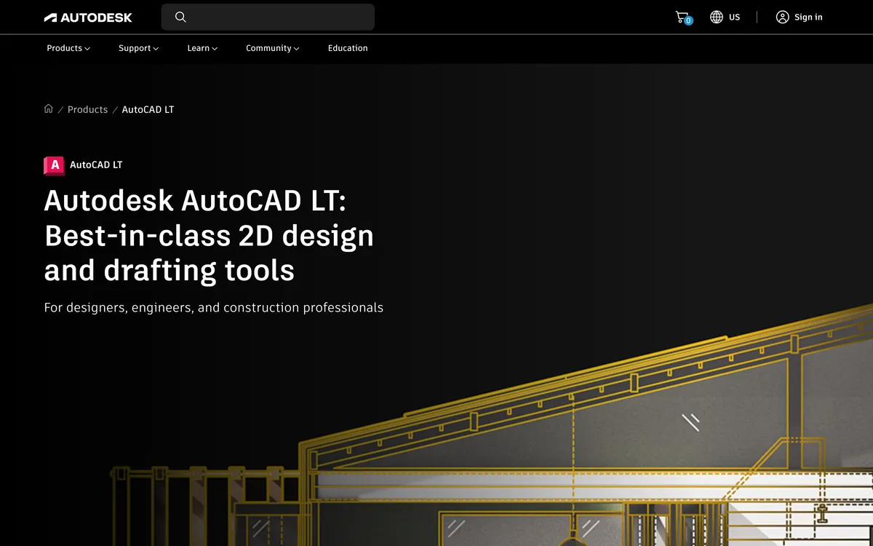The image size is (873, 546).
Task: Open the shopping cart
Action: point(682,17)
